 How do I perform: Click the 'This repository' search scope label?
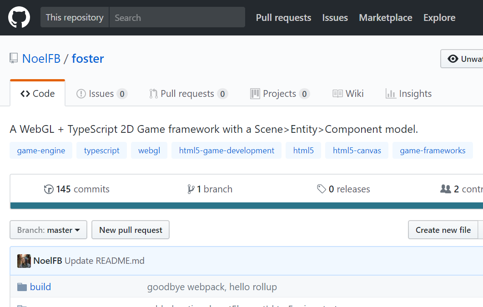pos(75,17)
